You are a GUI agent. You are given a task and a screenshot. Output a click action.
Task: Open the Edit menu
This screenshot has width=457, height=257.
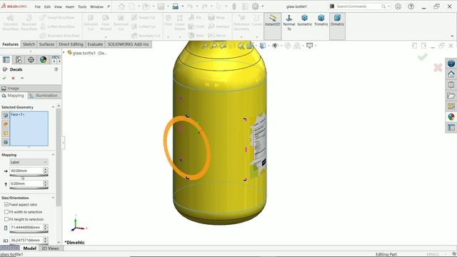47,6
